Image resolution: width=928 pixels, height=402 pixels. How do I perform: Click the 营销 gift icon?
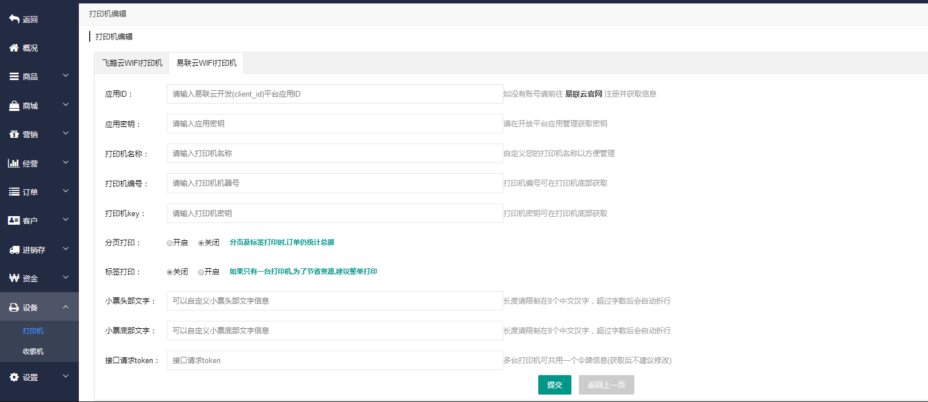[14, 134]
